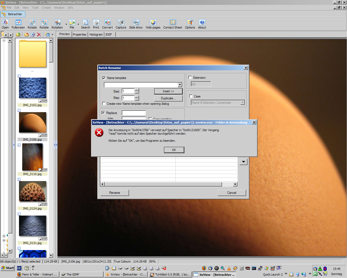347x278 pixels.
Task: Click the forward arrow in browser toolbar
Action: point(11,35)
